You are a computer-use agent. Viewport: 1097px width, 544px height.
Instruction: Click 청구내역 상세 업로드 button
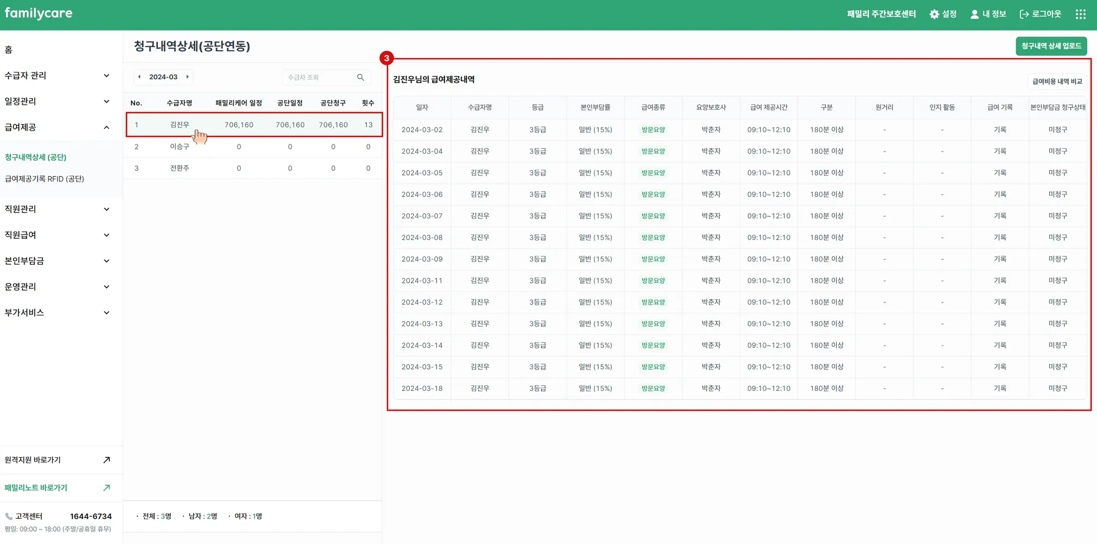tap(1051, 46)
